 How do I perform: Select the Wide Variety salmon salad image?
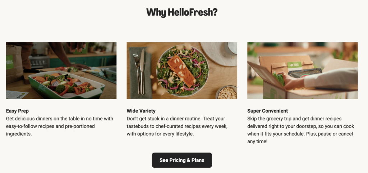[182, 71]
